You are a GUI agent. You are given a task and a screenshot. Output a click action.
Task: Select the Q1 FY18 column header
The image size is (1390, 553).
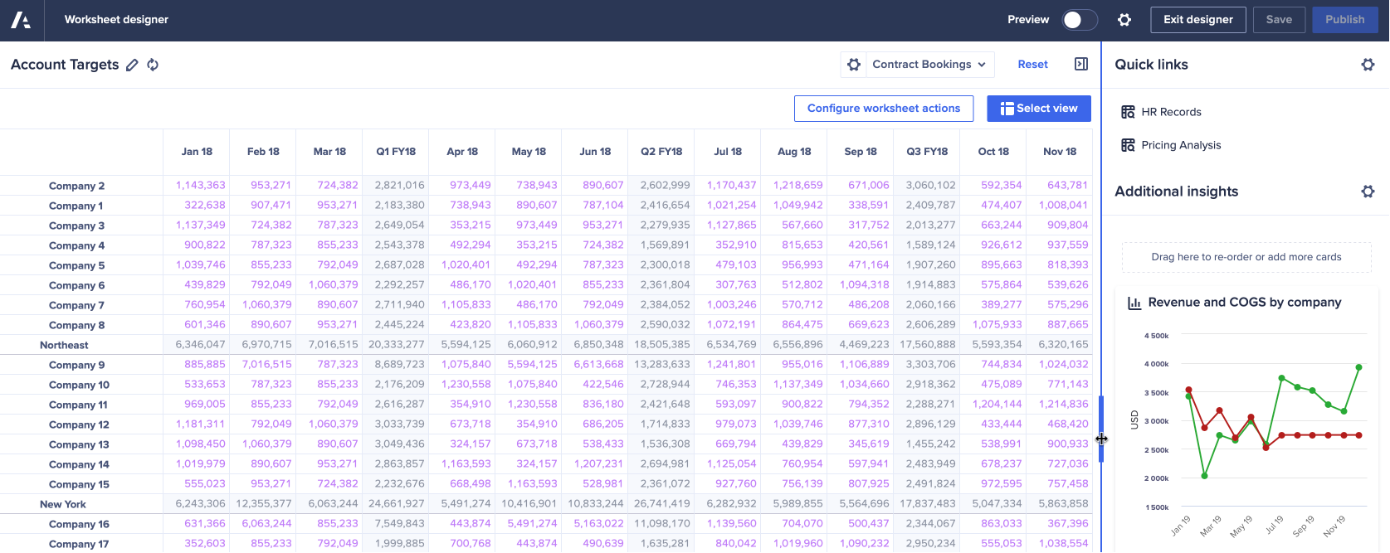396,152
